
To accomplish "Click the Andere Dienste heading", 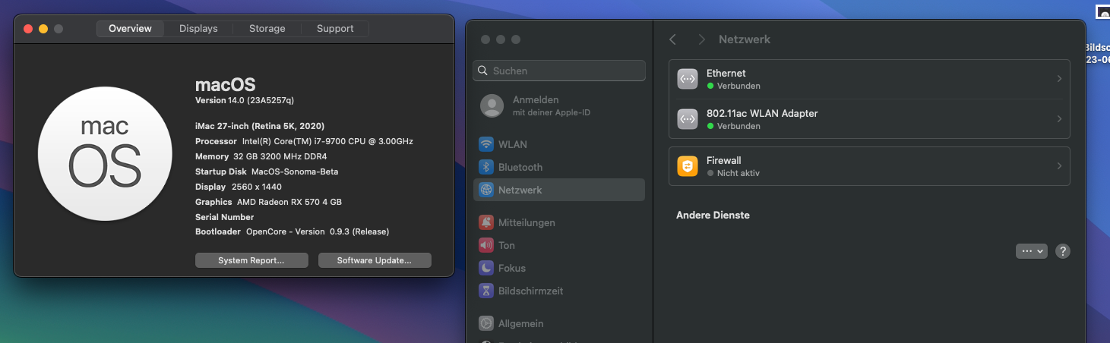I will click(x=713, y=216).
